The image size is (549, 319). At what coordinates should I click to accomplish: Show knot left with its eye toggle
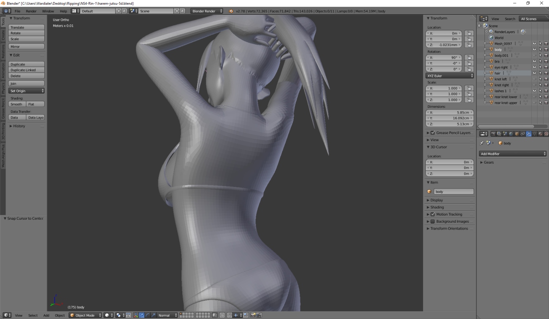click(x=534, y=79)
